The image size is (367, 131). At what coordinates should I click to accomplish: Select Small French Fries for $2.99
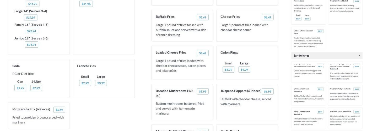tap(85, 83)
